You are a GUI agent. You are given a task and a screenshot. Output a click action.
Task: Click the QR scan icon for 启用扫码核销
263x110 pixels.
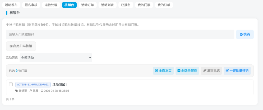pyautogui.click(x=11, y=46)
